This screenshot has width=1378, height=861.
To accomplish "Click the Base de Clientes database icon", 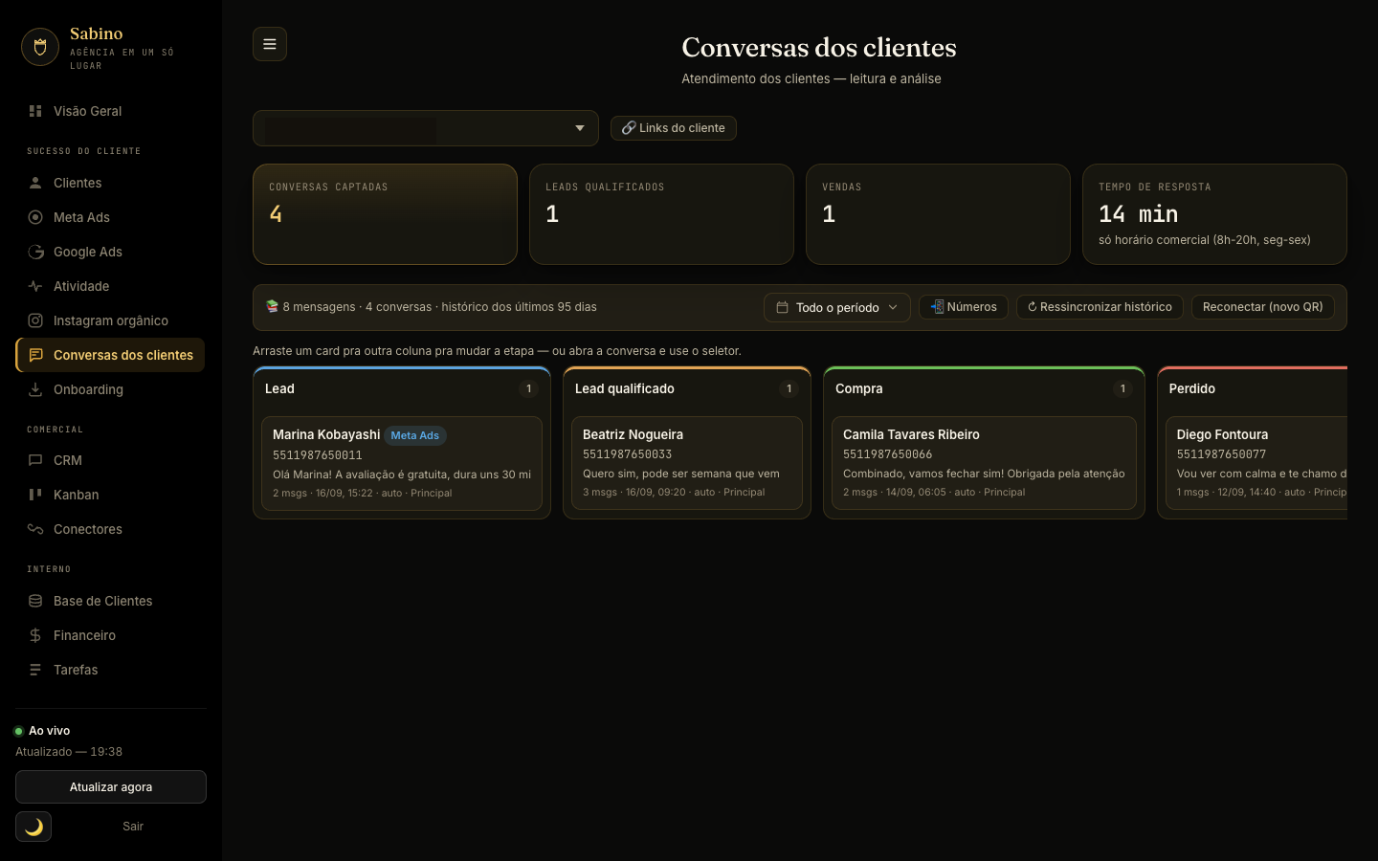I will [x=35, y=601].
